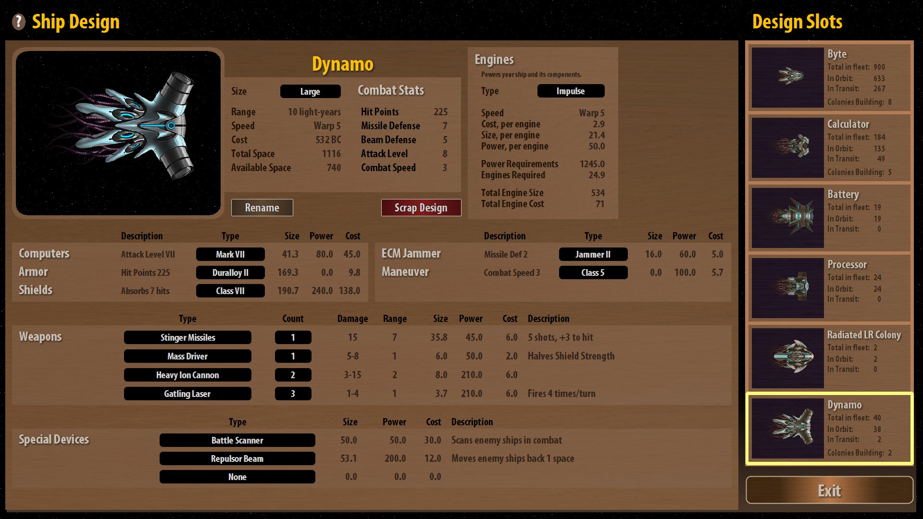Select the Byte ship design thumbnail
This screenshot has width=923, height=519.
pos(787,77)
